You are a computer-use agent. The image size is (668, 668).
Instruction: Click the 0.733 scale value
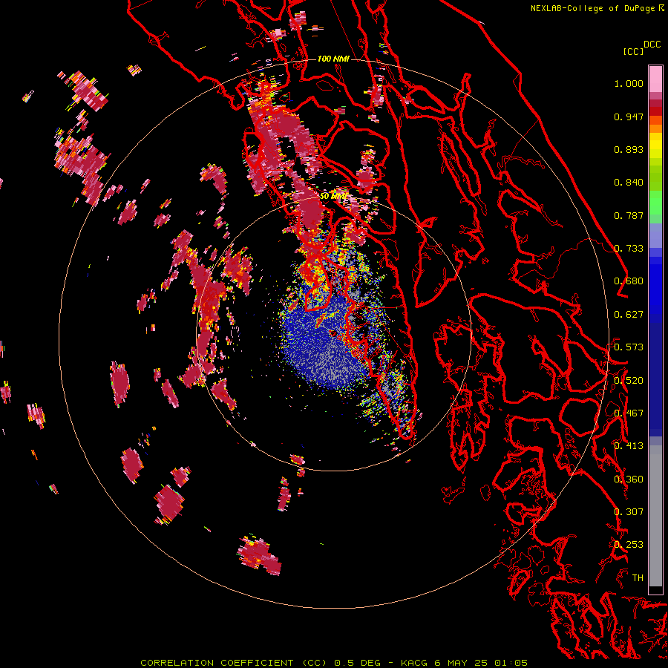point(629,249)
